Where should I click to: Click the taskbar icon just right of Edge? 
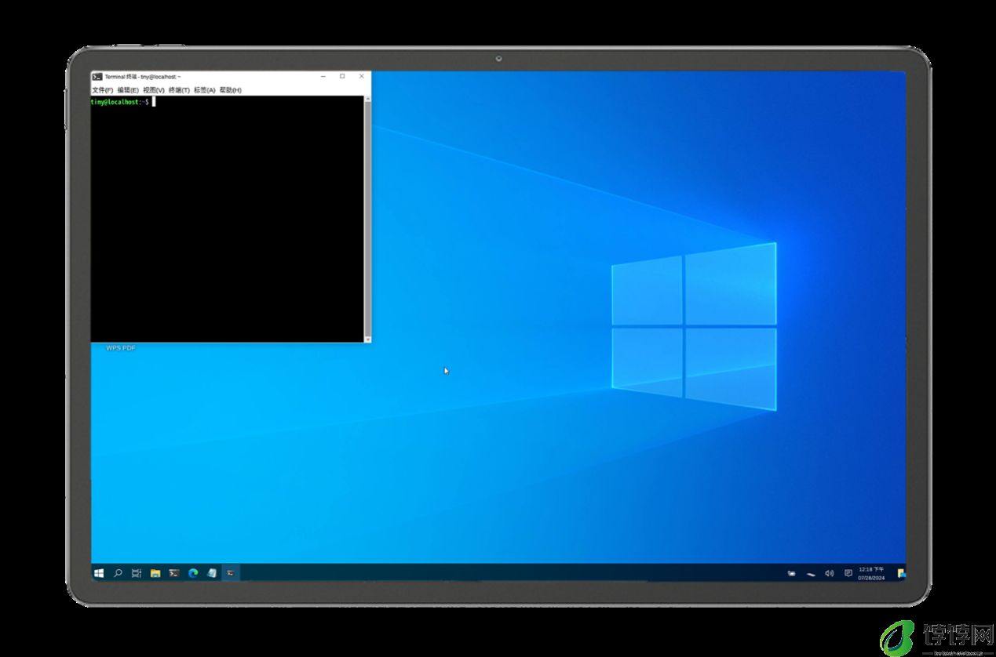(212, 573)
